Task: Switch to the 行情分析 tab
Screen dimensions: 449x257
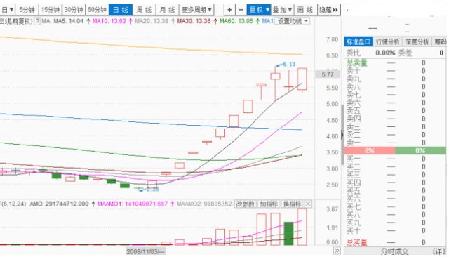Action: coord(388,42)
